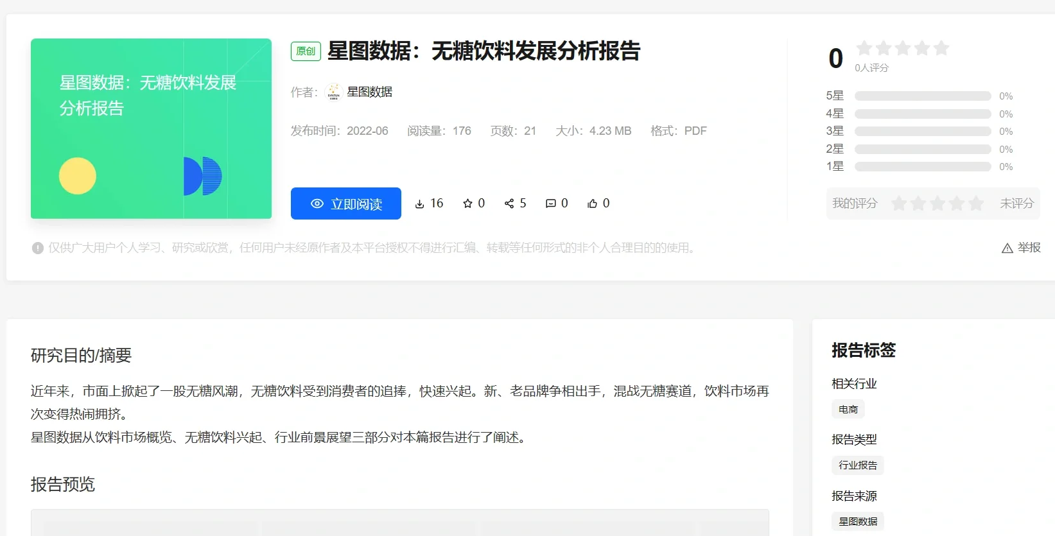Click the 3星 rating progress bar

coord(923,132)
